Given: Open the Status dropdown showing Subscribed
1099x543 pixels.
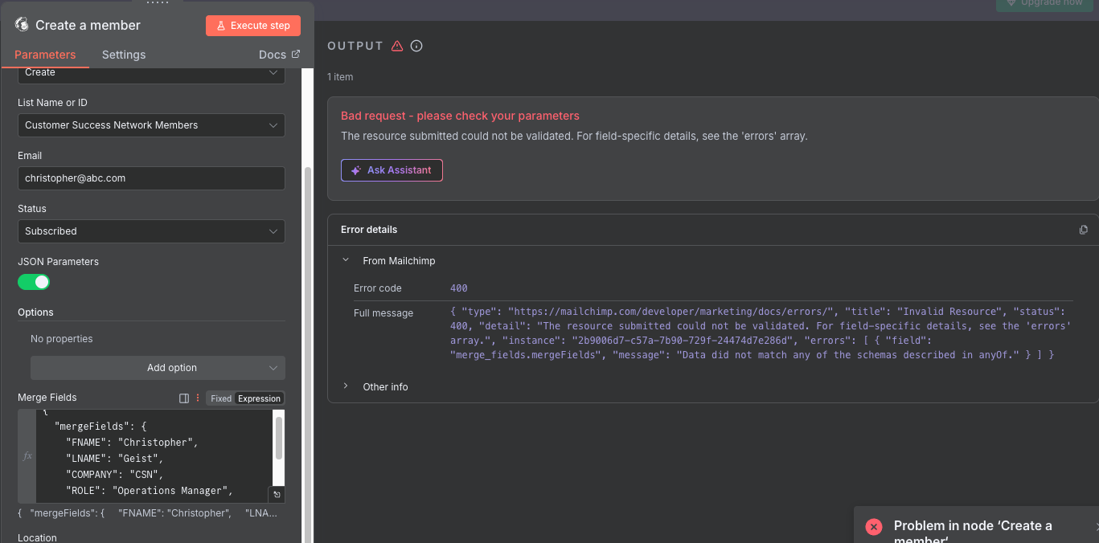Looking at the screenshot, I should click(151, 231).
